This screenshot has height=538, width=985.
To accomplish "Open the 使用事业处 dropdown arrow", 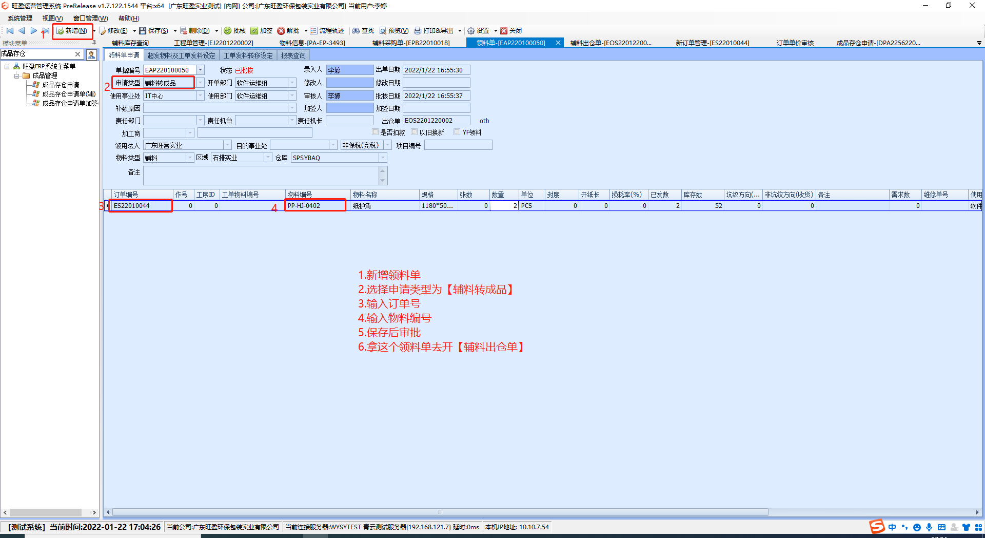I will click(x=201, y=96).
